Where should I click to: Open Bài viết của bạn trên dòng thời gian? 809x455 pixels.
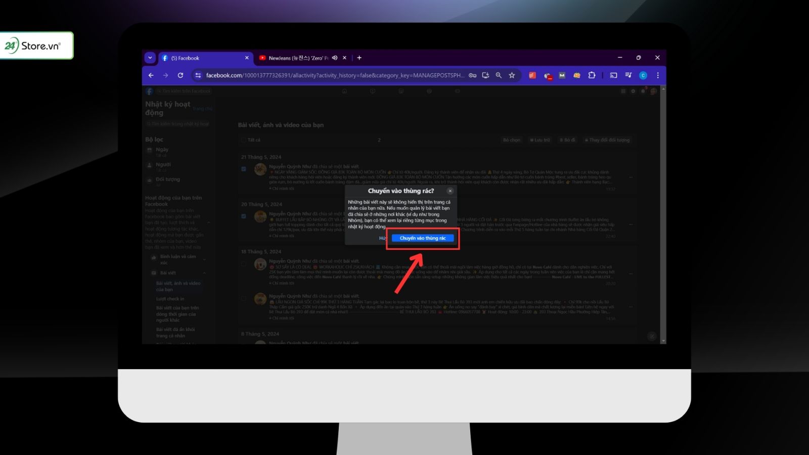177,314
